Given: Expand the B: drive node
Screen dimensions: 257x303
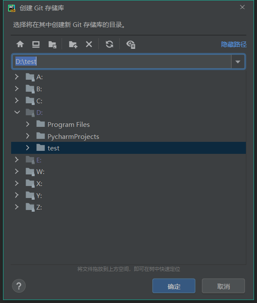Looking at the screenshot, I should click(17, 89).
